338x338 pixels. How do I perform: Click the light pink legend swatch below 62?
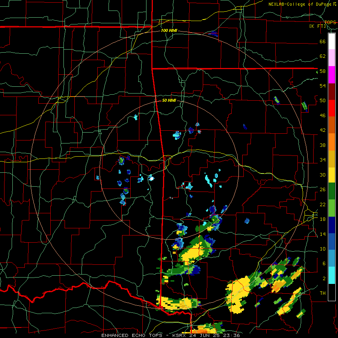pyautogui.click(x=332, y=58)
